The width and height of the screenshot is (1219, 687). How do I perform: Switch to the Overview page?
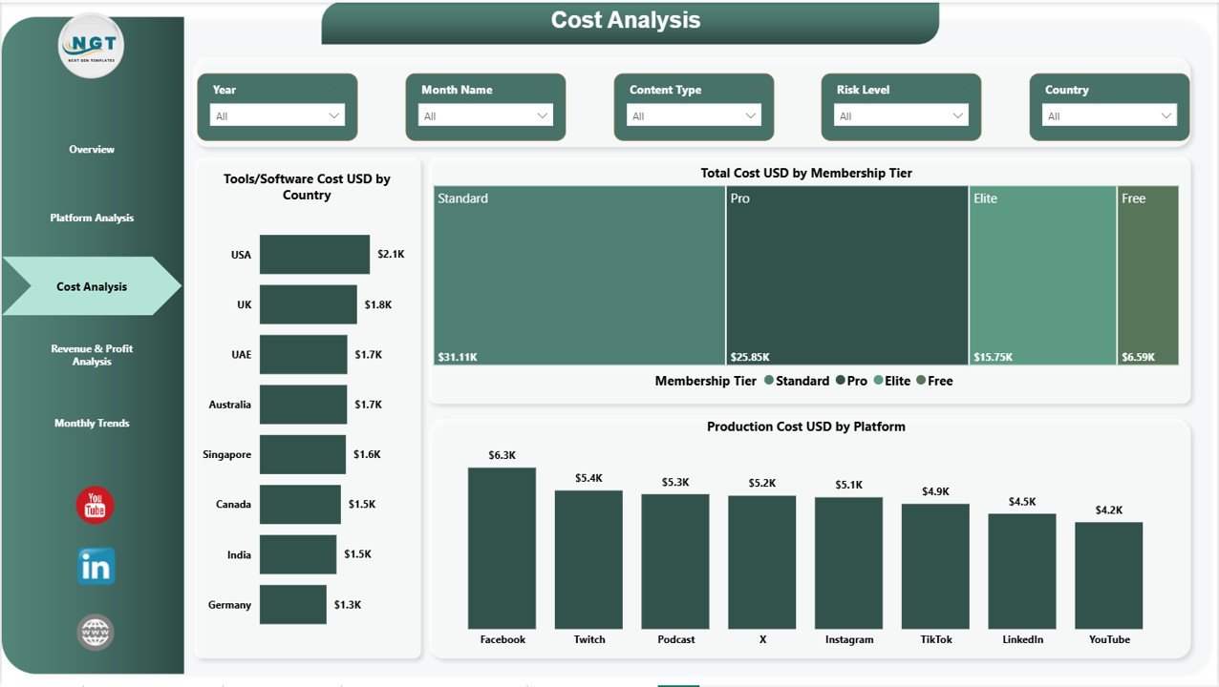pos(92,150)
